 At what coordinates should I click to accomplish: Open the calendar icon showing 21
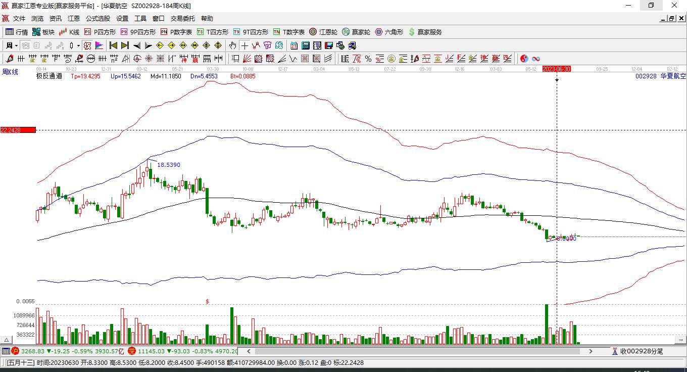(x=293, y=45)
